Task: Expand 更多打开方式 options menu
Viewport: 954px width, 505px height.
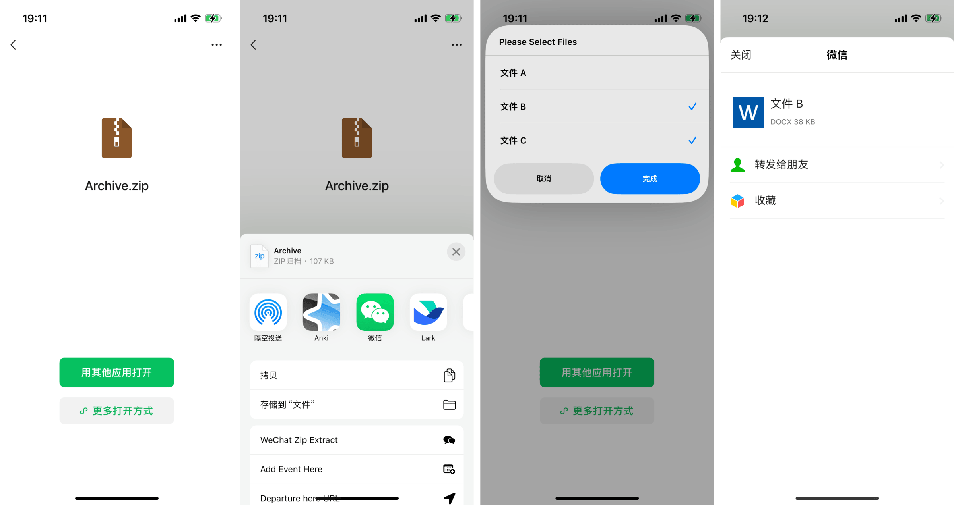Action: (x=116, y=411)
